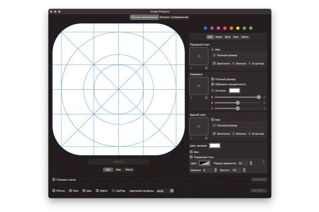319x212 pixels.
Task: Enable the CarPlay checkbox
Action: pyautogui.click(x=113, y=191)
